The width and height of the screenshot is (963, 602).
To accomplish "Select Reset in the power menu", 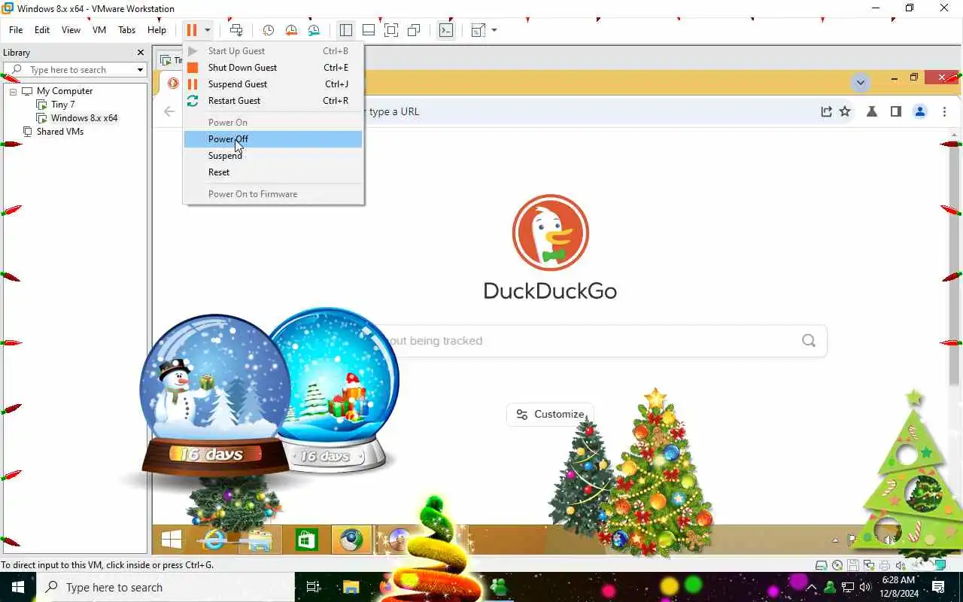I will click(273, 172).
